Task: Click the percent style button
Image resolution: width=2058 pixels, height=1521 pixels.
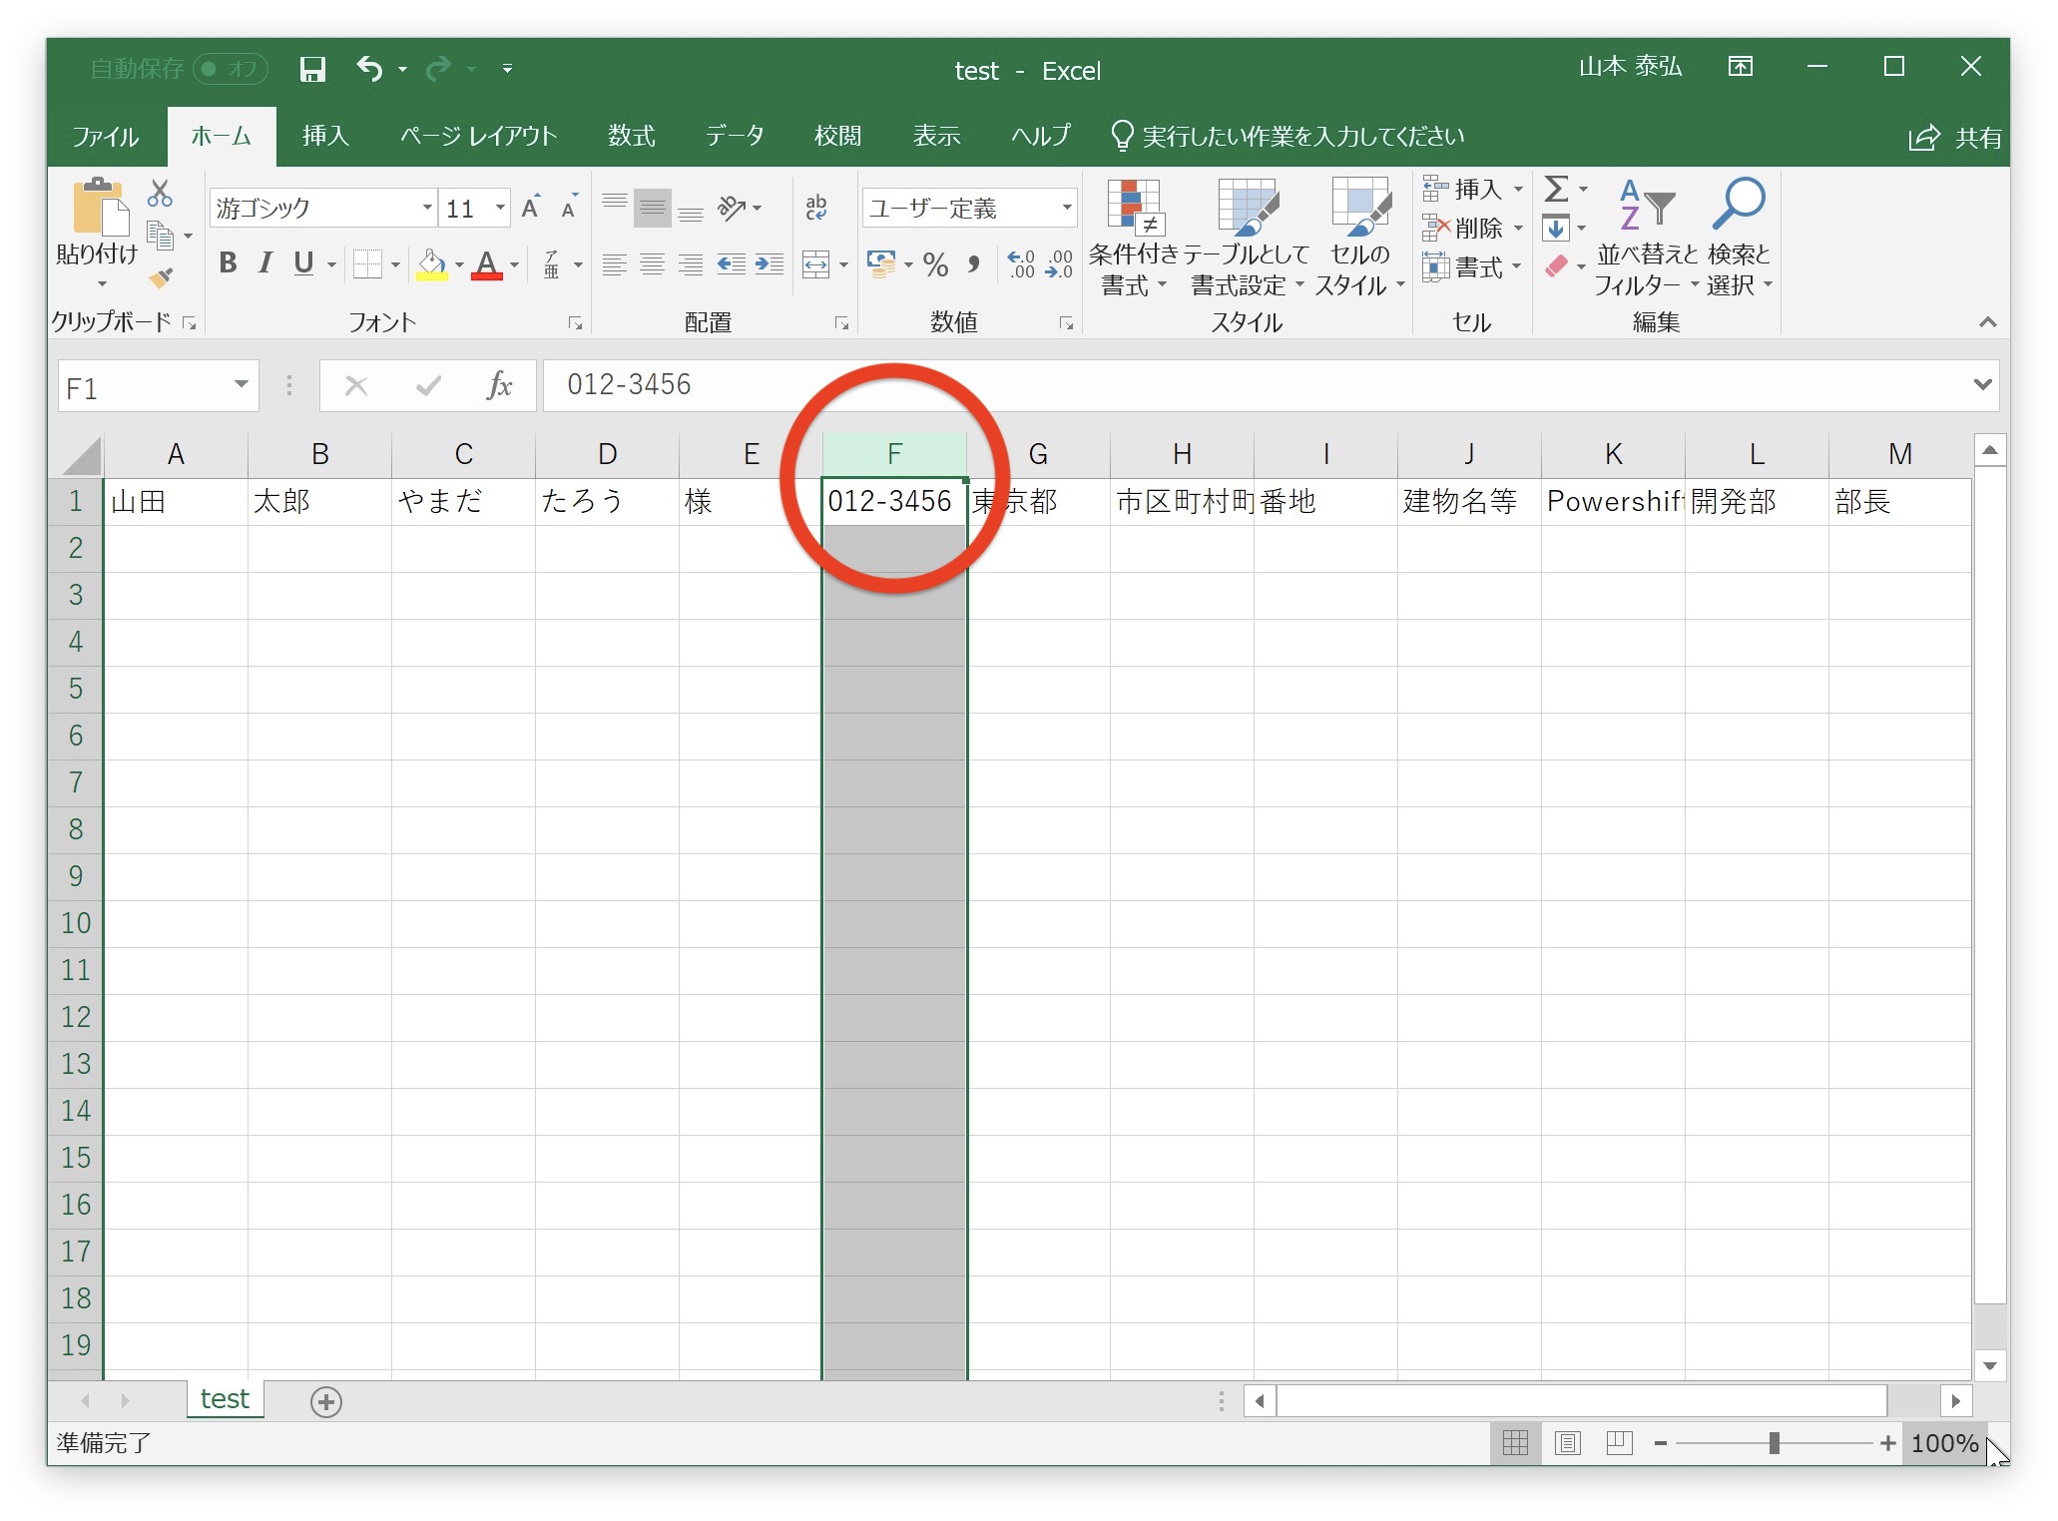Action: (x=935, y=264)
